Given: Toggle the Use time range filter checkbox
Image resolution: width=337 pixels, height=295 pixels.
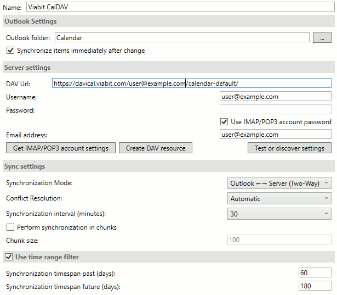Looking at the screenshot, I should pos(9,257).
